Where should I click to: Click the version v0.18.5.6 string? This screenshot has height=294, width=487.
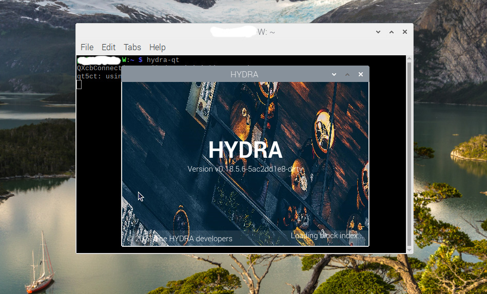[x=245, y=169]
